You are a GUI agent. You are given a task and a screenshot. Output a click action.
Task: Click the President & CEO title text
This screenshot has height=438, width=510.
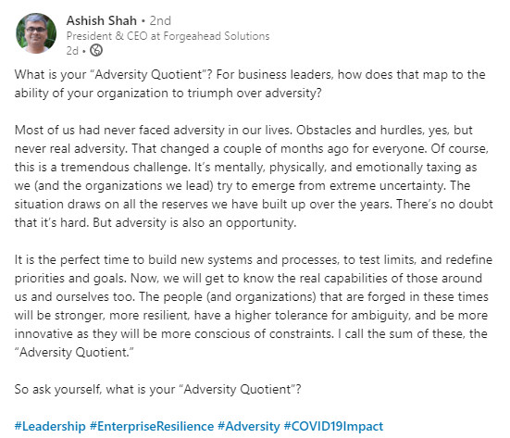(x=107, y=36)
